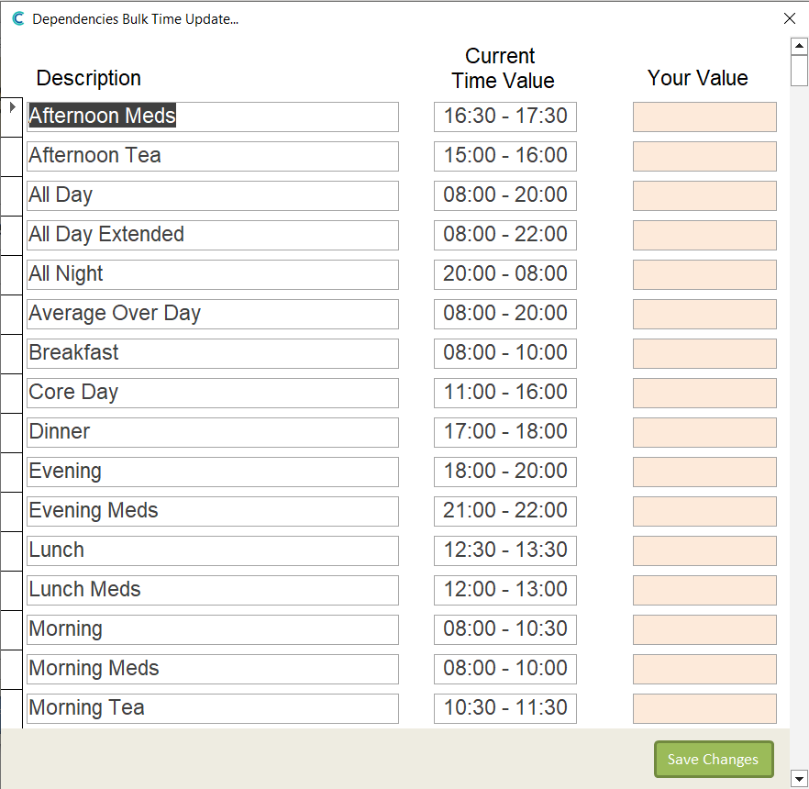Close the Dependencies Bulk Time Update window
Screen dimensions: 809x789
(789, 18)
